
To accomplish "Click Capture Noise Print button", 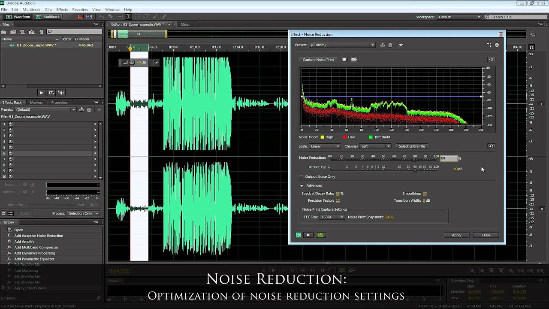I will click(318, 60).
